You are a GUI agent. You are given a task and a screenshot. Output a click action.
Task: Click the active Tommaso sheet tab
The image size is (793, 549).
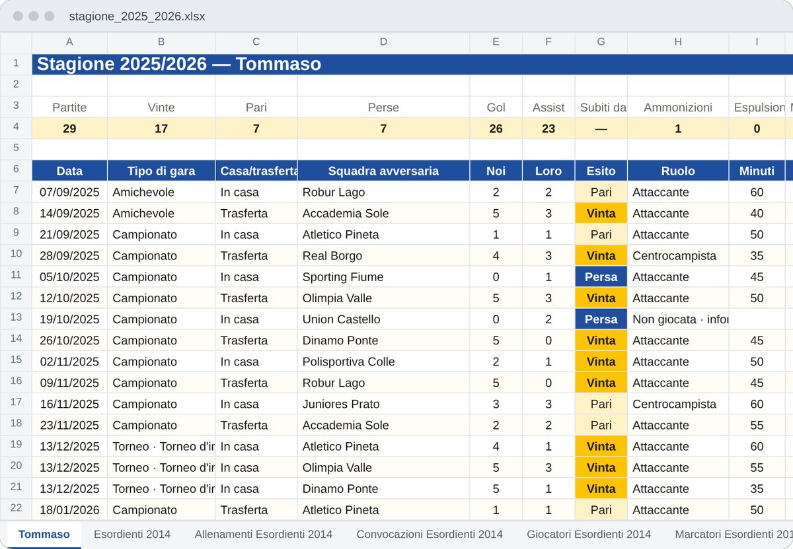(44, 534)
